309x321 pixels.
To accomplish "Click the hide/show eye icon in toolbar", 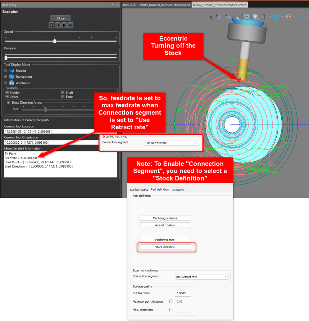I will [x=288, y=17].
